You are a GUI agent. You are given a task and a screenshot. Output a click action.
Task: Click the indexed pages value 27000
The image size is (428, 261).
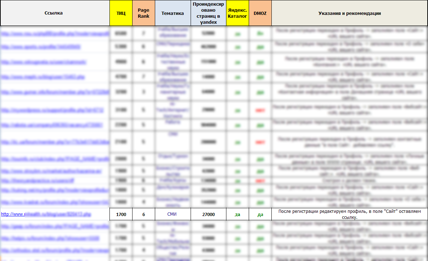(208, 214)
